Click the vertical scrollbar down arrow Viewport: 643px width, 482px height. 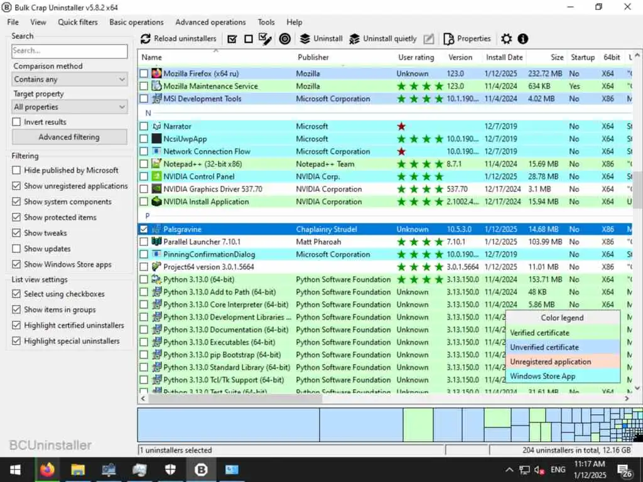[637, 388]
